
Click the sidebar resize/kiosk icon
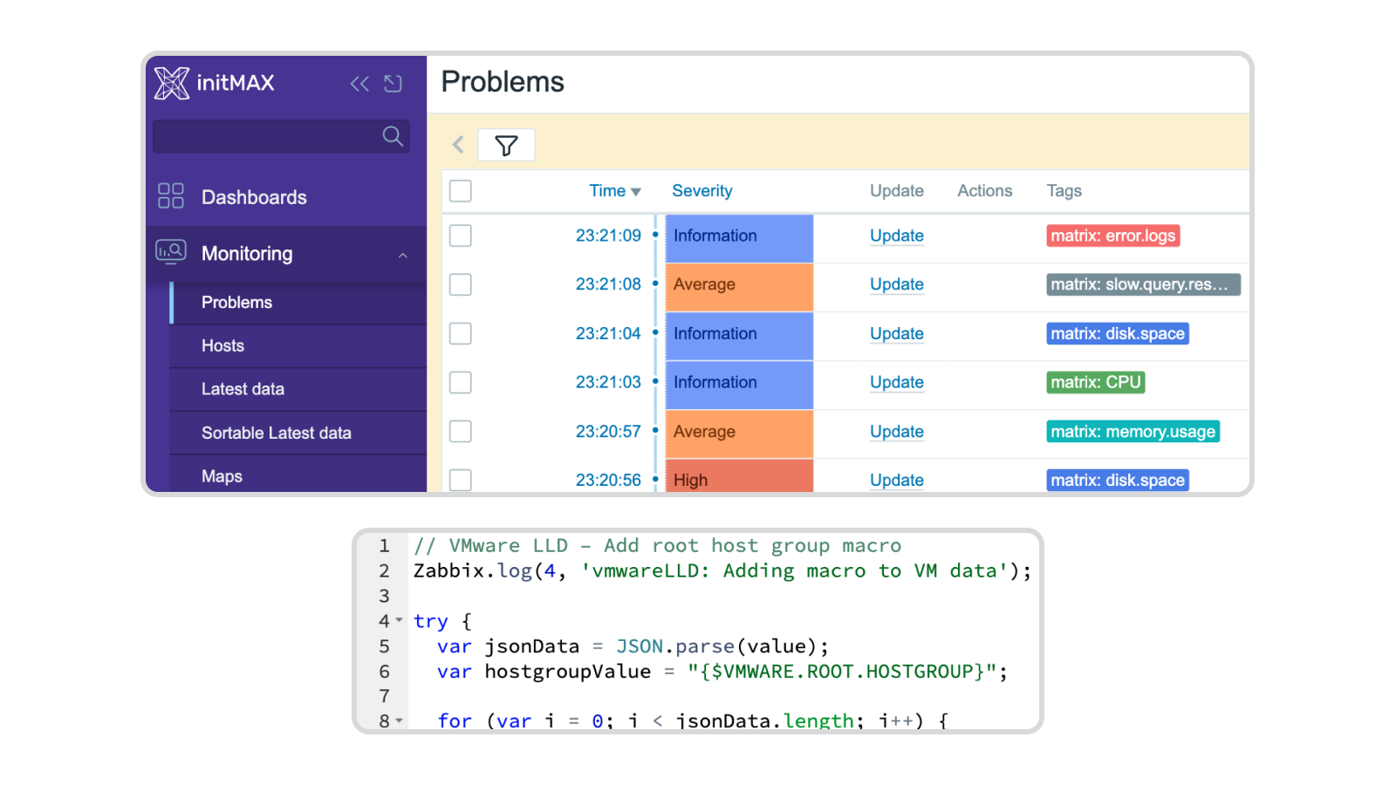[393, 84]
